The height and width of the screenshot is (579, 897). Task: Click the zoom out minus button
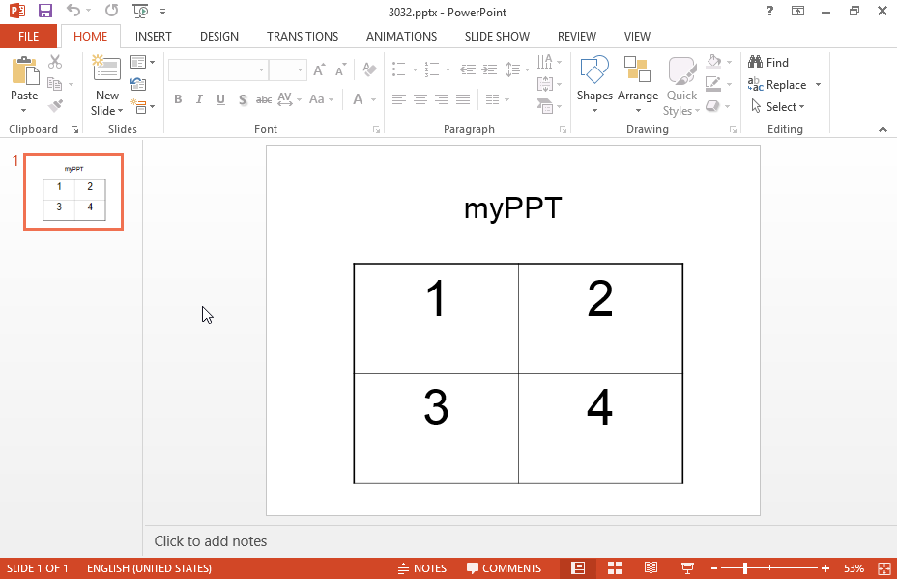[714, 568]
